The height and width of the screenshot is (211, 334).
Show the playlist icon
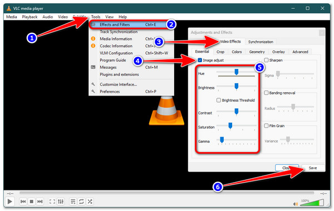[73, 201]
